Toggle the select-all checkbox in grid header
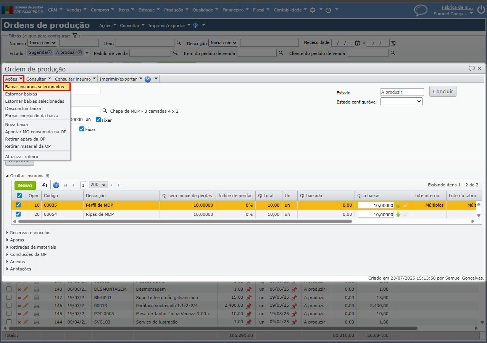487x343 pixels. (x=19, y=196)
